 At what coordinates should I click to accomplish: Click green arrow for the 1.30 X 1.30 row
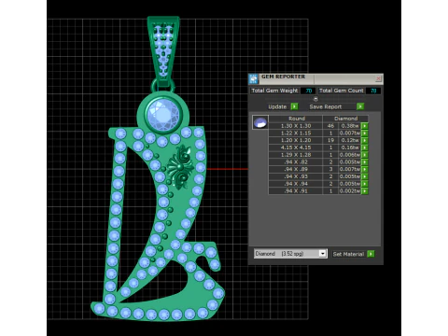[365, 126]
